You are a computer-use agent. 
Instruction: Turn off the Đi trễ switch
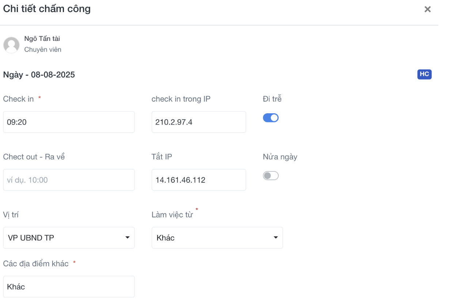[x=271, y=118]
